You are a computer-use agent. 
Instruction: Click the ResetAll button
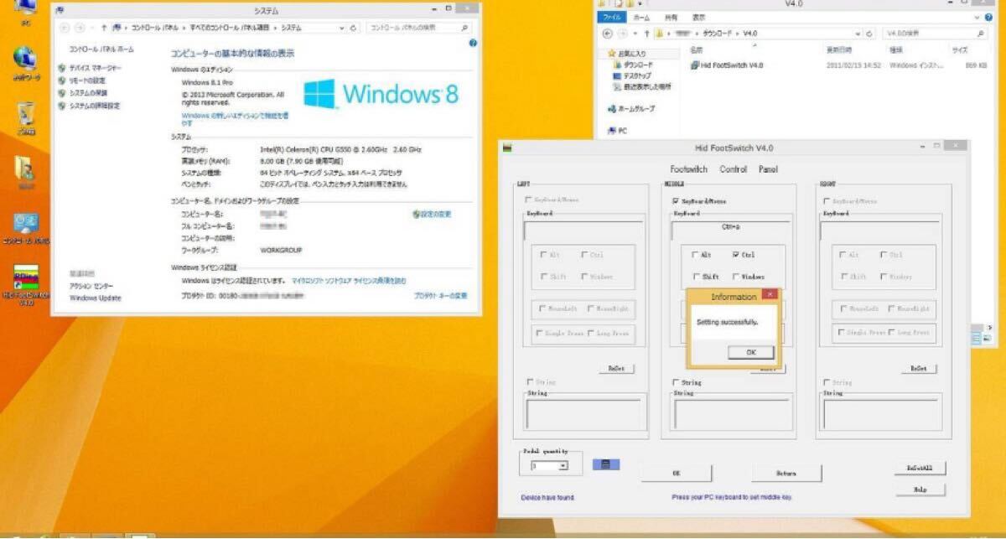[920, 468]
